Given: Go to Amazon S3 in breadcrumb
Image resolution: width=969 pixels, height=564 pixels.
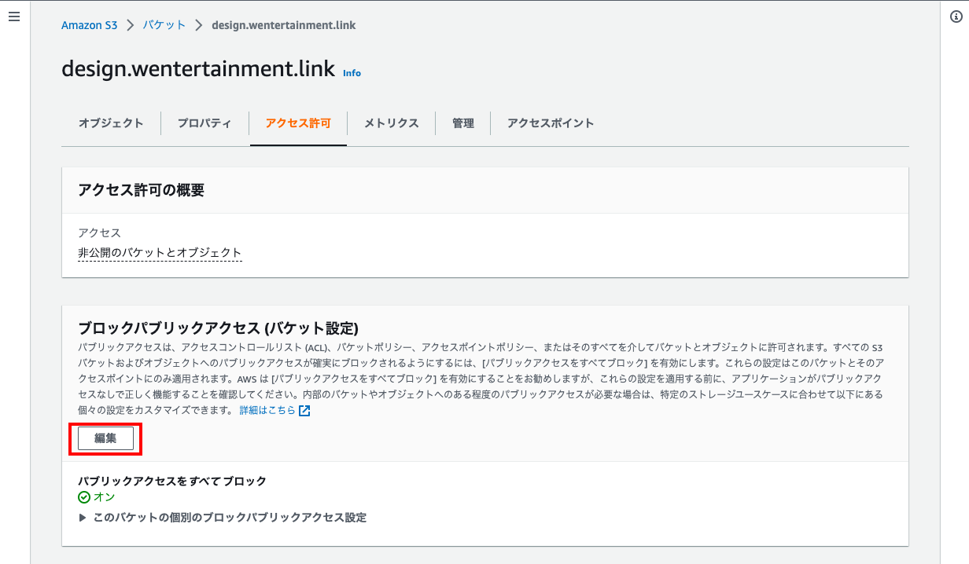Looking at the screenshot, I should point(89,25).
